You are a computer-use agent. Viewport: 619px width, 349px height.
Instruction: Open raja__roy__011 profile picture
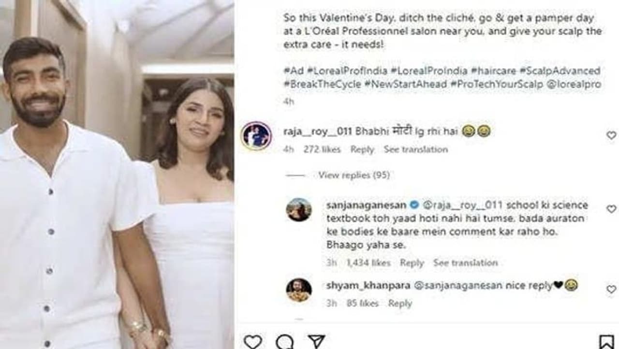click(256, 136)
